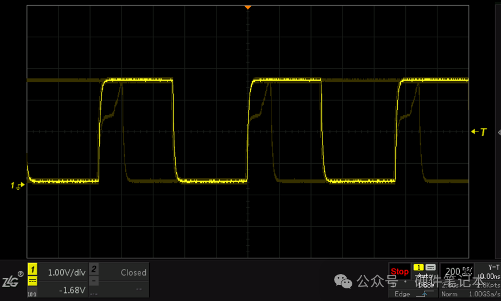This screenshot has width=501, height=301.
Task: Select the 1.00GSa/s sample rate readout
Action: click(x=484, y=294)
